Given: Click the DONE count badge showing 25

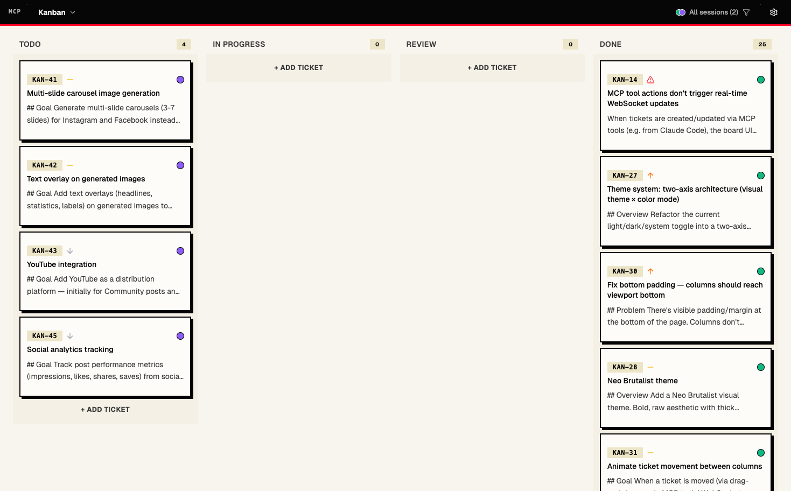Looking at the screenshot, I should click(x=762, y=44).
